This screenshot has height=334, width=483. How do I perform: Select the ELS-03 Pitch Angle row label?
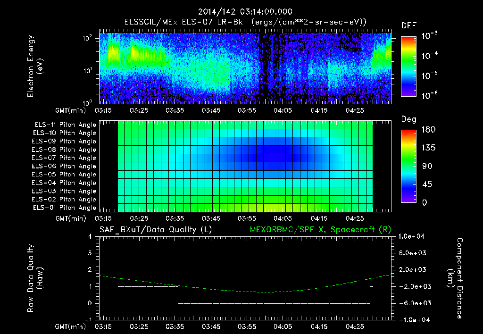coord(64,191)
